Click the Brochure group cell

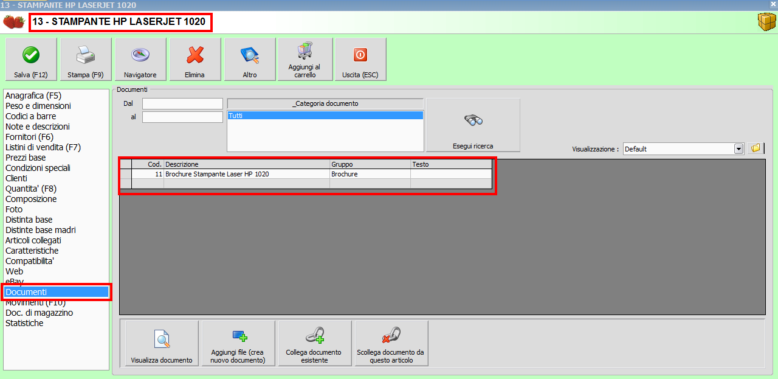370,174
